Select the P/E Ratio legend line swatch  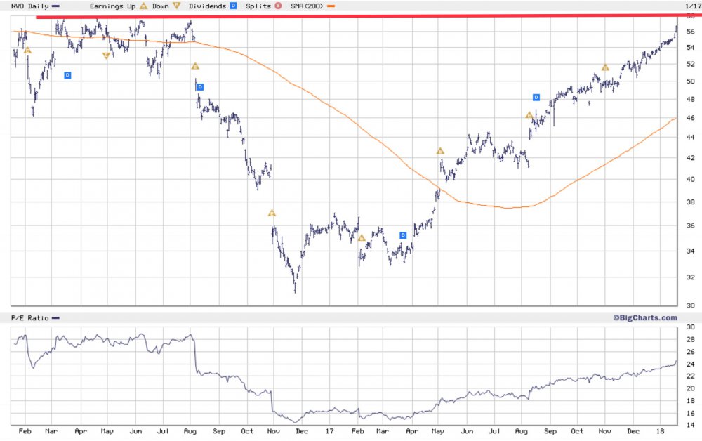click(x=55, y=318)
